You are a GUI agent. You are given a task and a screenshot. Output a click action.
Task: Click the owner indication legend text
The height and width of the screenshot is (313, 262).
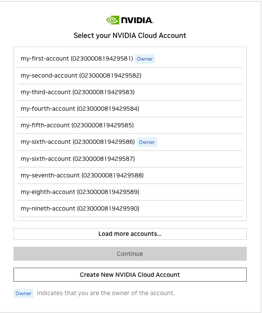point(106,293)
